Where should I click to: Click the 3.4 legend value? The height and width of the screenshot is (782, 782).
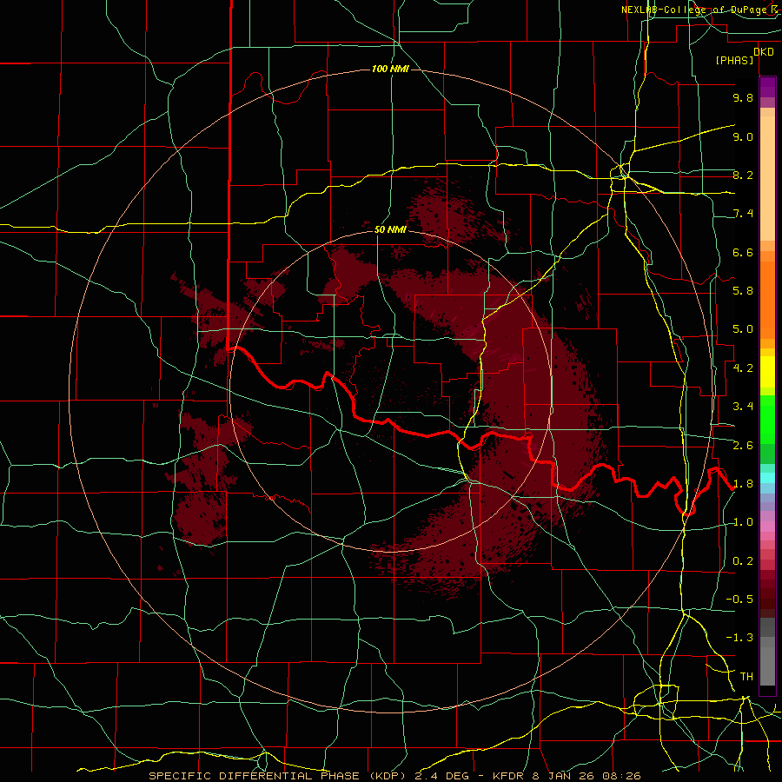click(743, 407)
